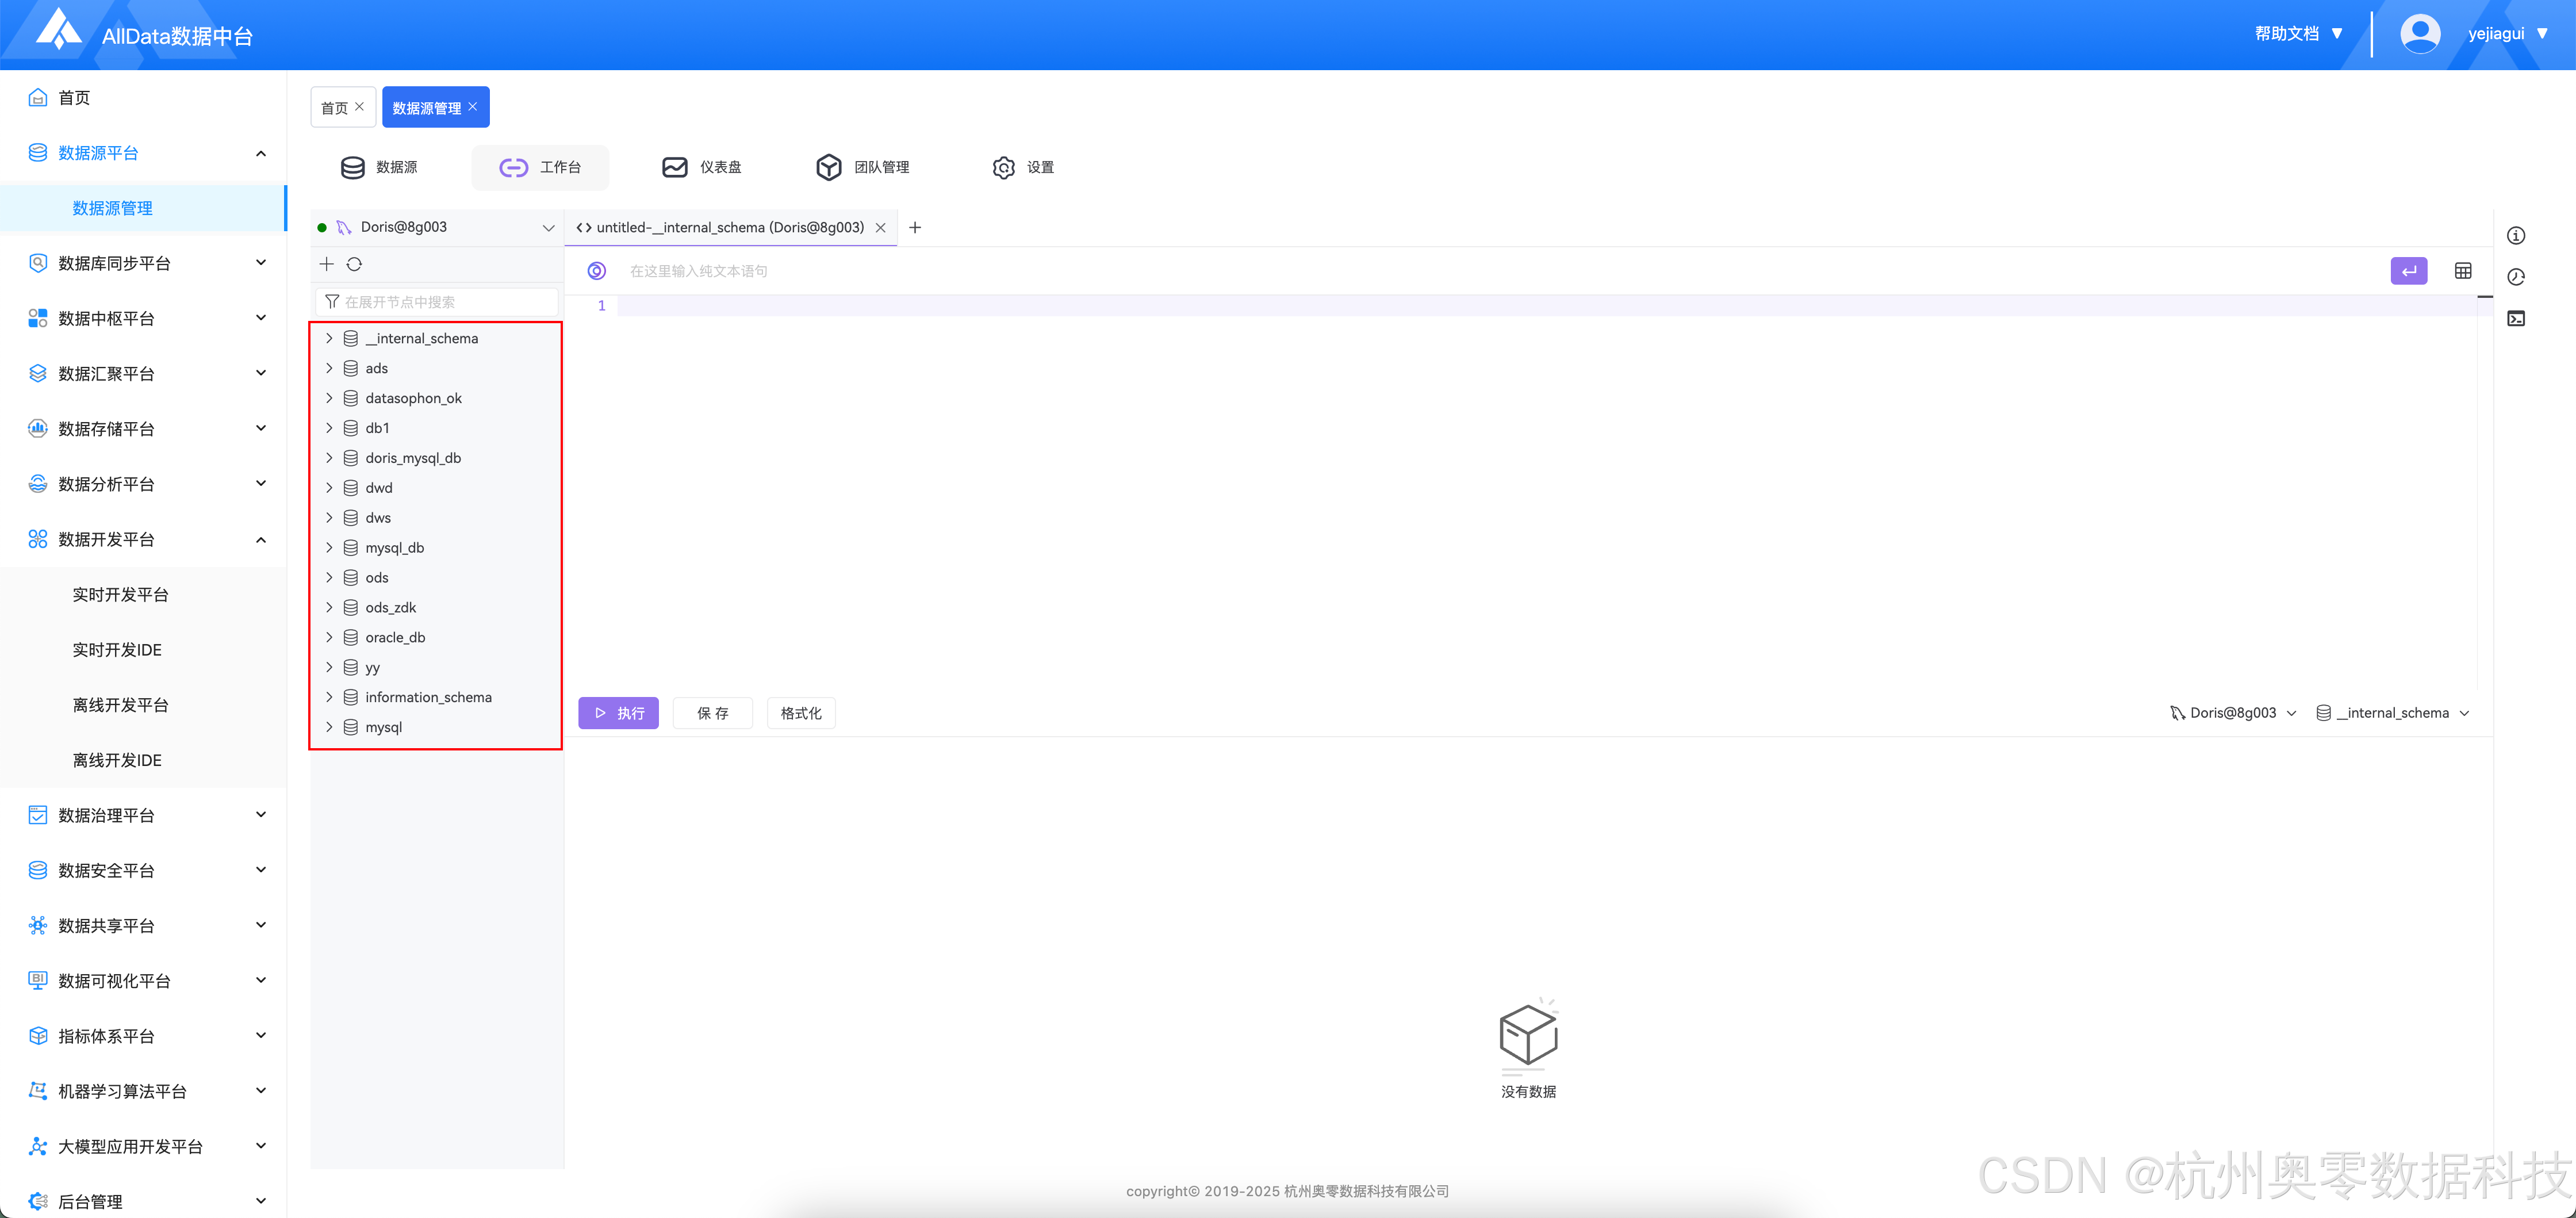Viewport: 2576px width, 1218px height.
Task: Click the 数据共享平台 sidebar icon
Action: [x=38, y=926]
